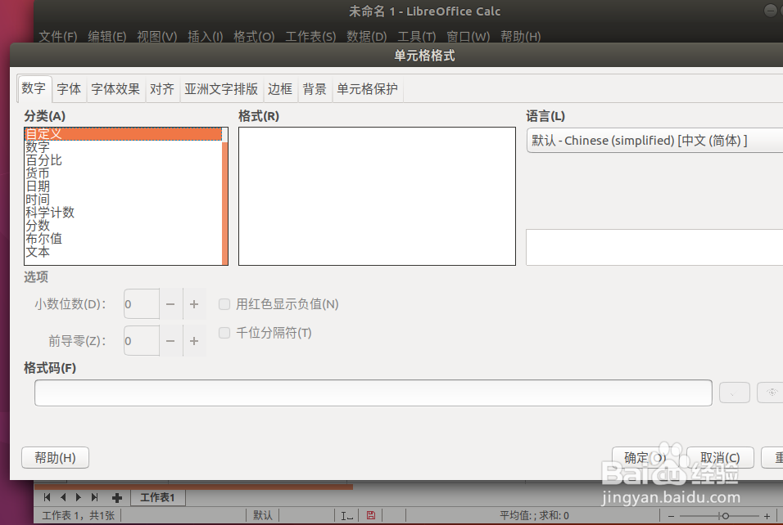Click the edit comment button beside format code
This screenshot has width=783, height=525.
(x=771, y=393)
